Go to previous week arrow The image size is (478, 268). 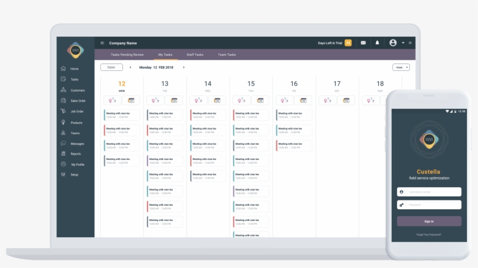131,67
